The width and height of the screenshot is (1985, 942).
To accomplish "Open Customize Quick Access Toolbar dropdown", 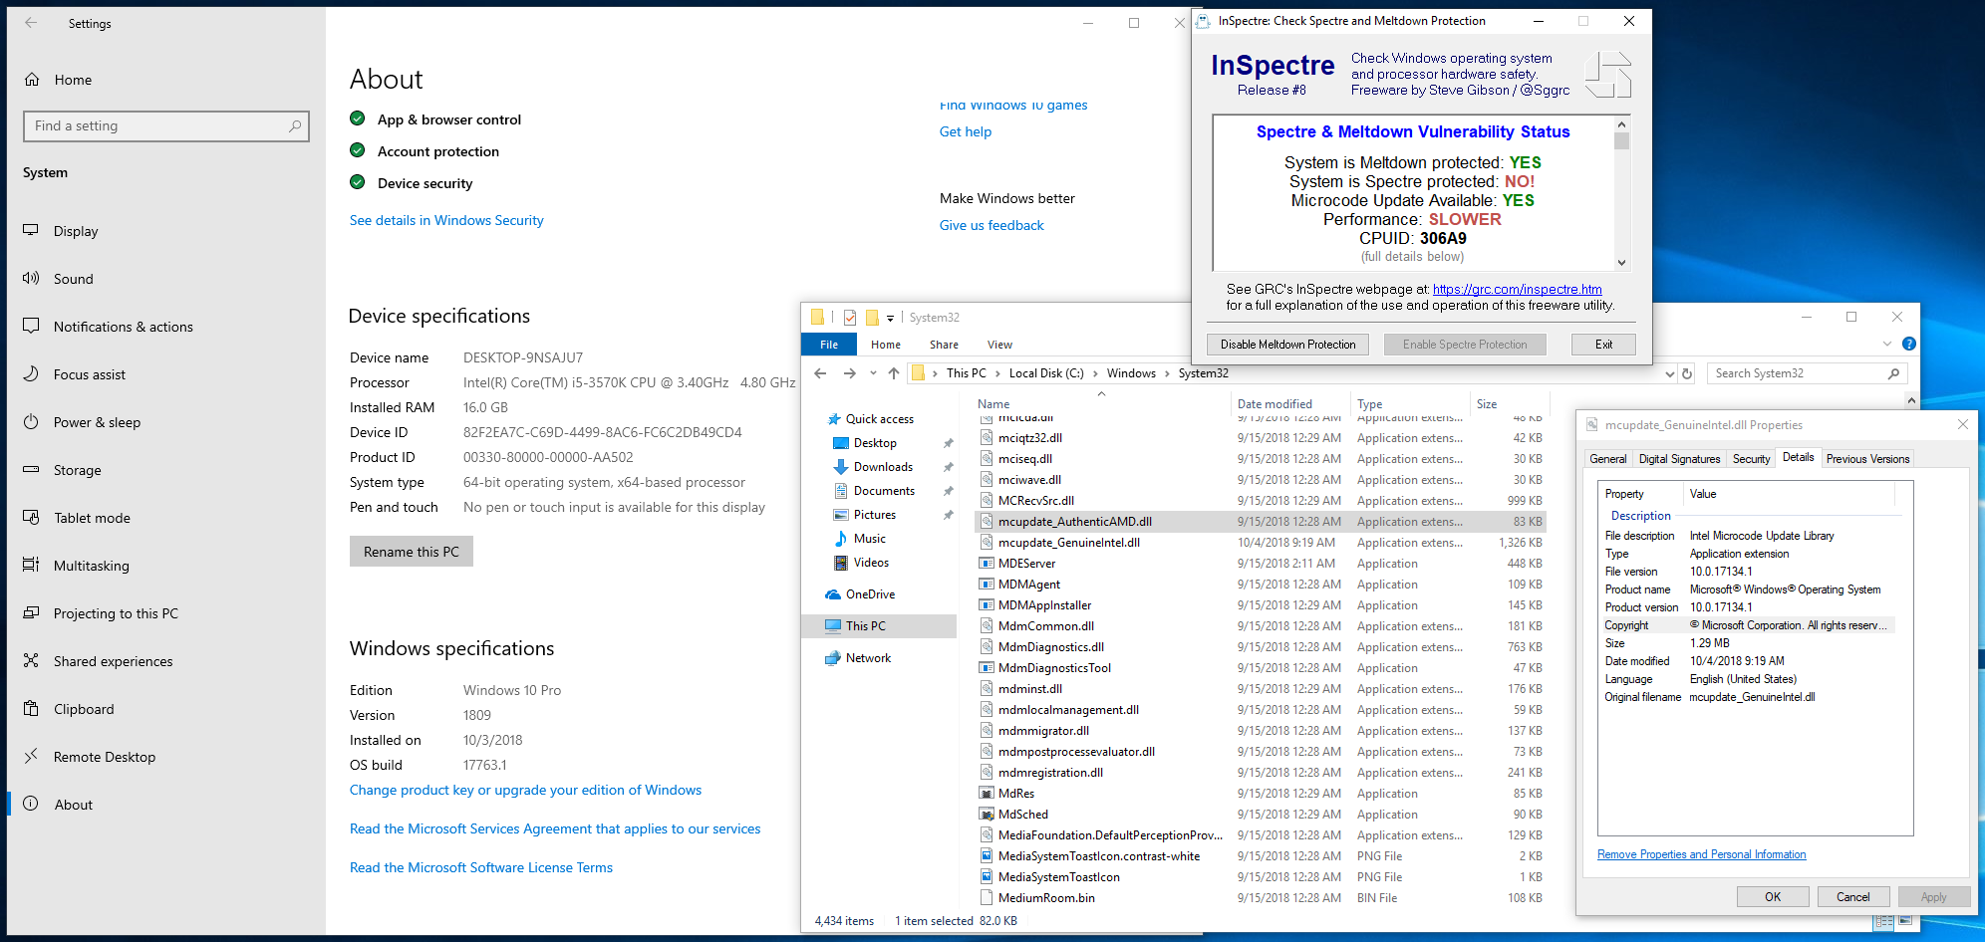I will click(890, 319).
